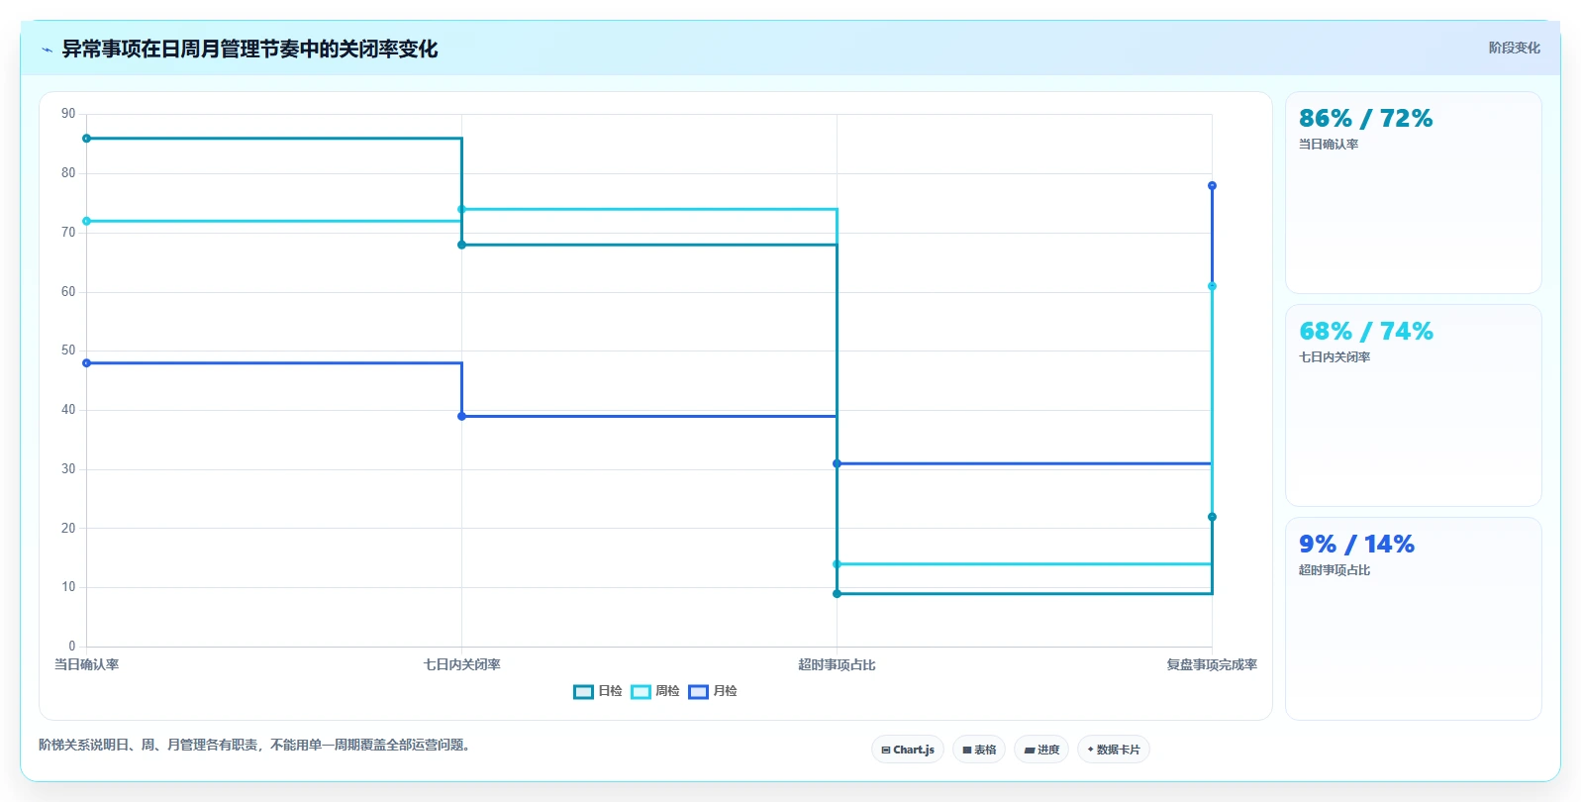
Task: Click 月检 data point at 48 on 当日确认率
Action: click(87, 363)
